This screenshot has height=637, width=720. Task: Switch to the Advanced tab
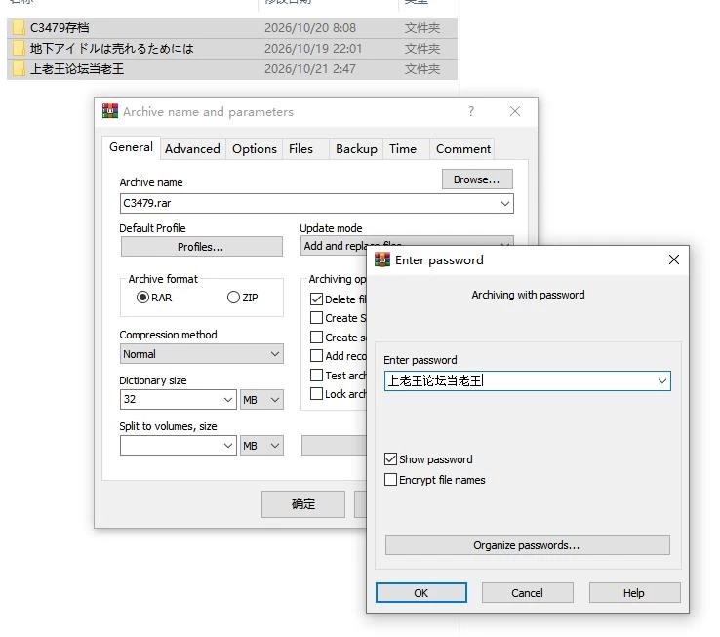pyautogui.click(x=192, y=149)
